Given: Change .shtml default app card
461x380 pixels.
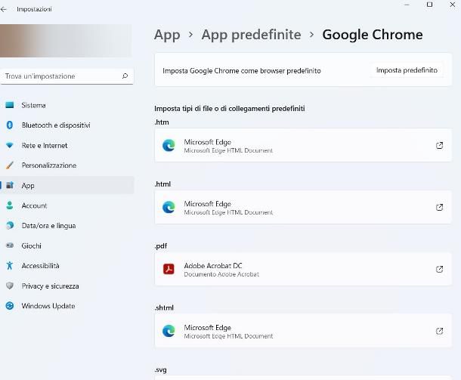Looking at the screenshot, I should tap(303, 331).
